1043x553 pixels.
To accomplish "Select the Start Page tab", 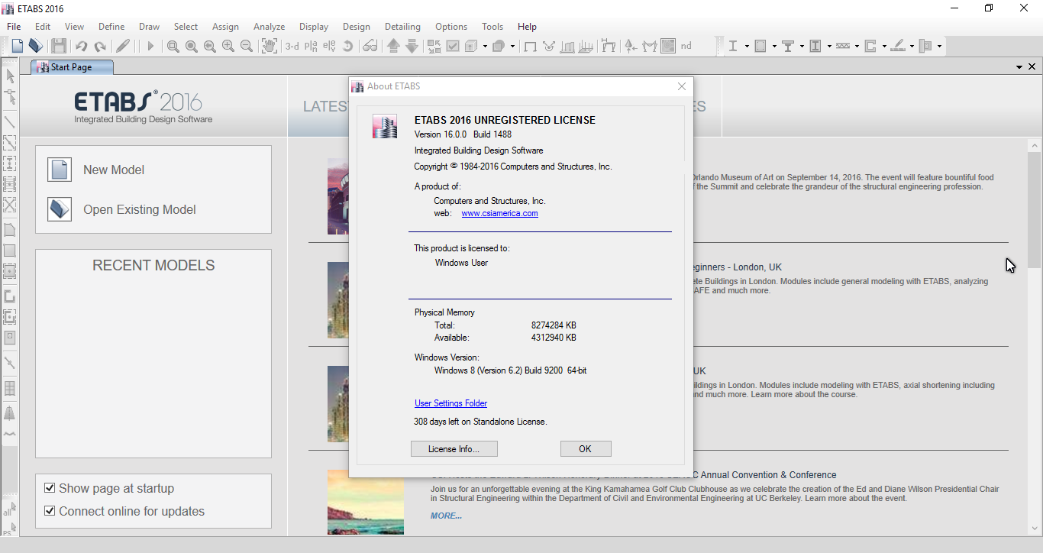I will point(71,67).
